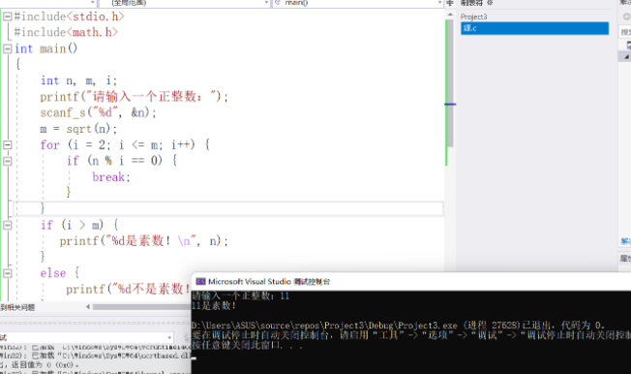Click the 'int n, m, i;' declaration line
The image size is (631, 374).
tap(79, 80)
